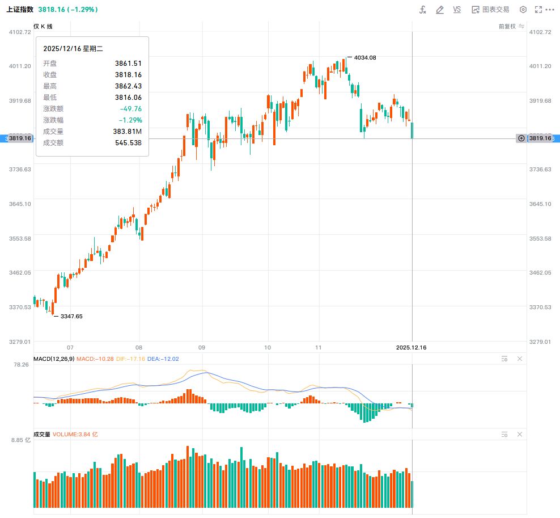
Task: Close the MACD indicator panel
Action: (520, 359)
